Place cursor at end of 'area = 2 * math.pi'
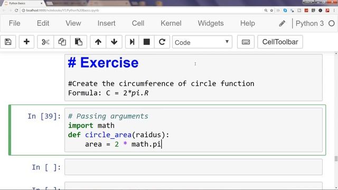338x190 pixels. pos(161,144)
